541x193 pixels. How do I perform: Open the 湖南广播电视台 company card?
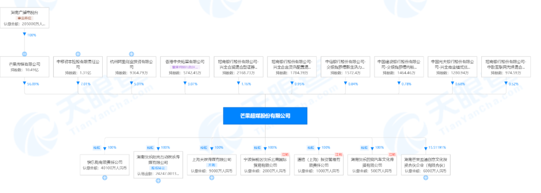tap(25, 17)
